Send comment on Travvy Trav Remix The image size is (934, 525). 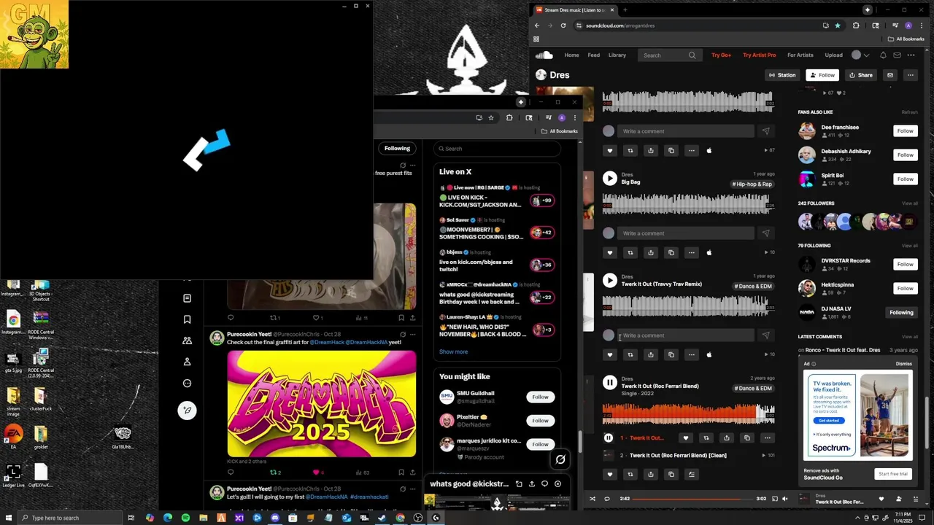click(765, 335)
